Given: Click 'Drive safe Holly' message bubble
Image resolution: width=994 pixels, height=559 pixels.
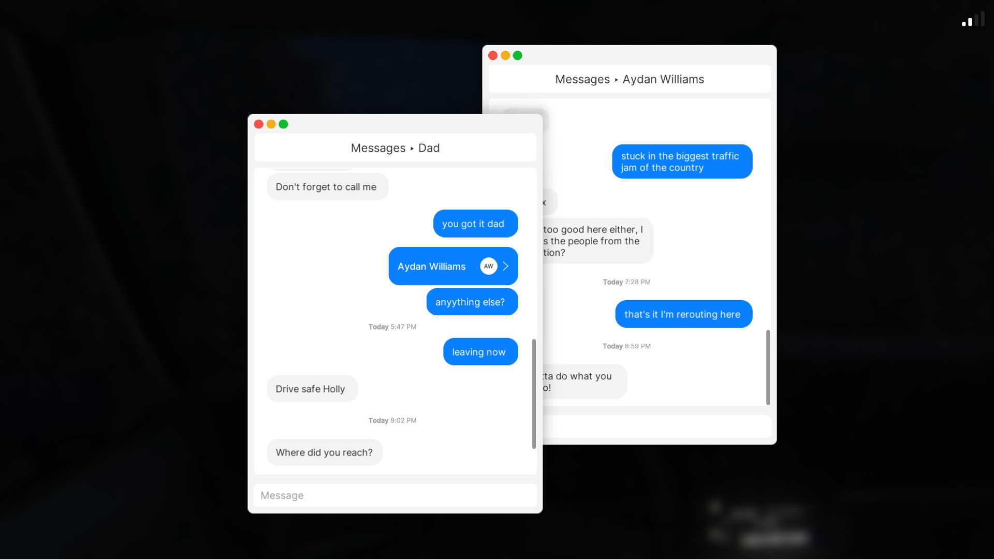Looking at the screenshot, I should point(310,388).
